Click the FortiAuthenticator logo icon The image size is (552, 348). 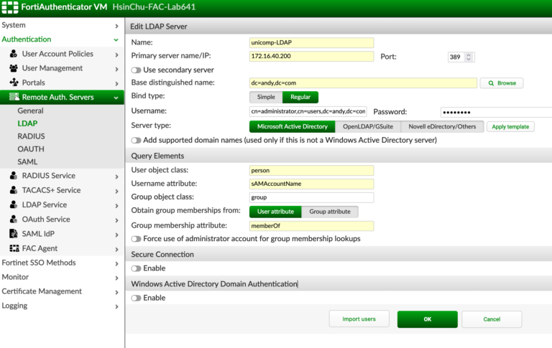[x=10, y=7]
